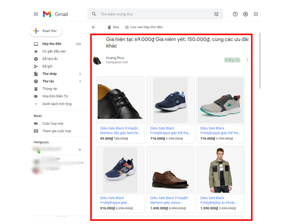
Task: Open the ad's three-dot more menu
Action: tap(247, 60)
